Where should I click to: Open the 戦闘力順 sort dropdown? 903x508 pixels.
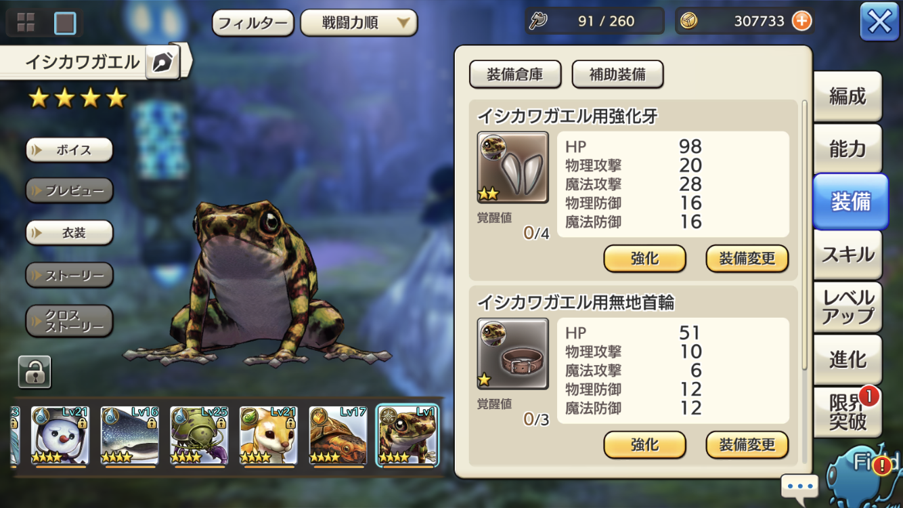tap(359, 23)
